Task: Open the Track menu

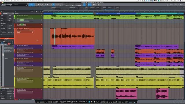Action: (x=22, y=1)
